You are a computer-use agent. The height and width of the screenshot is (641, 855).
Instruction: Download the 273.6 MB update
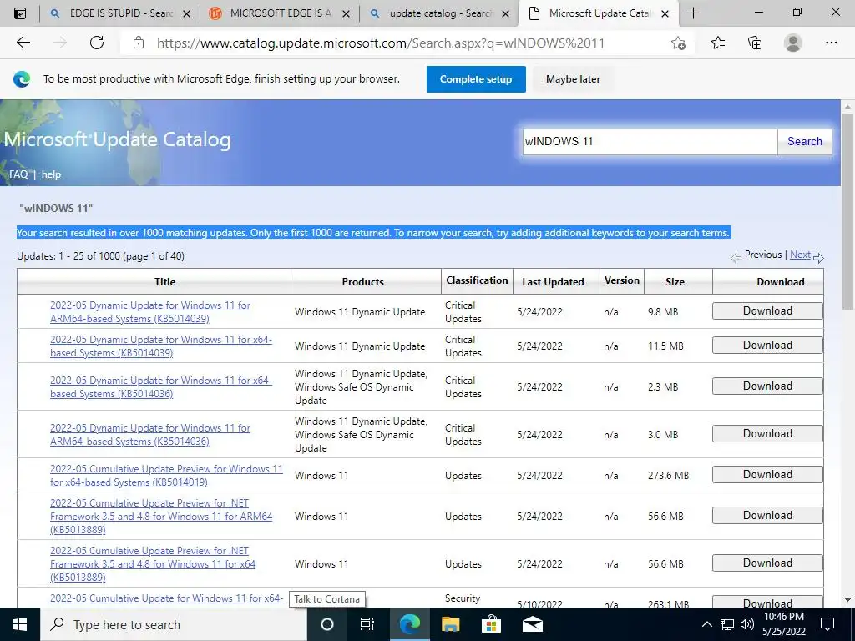(767, 474)
